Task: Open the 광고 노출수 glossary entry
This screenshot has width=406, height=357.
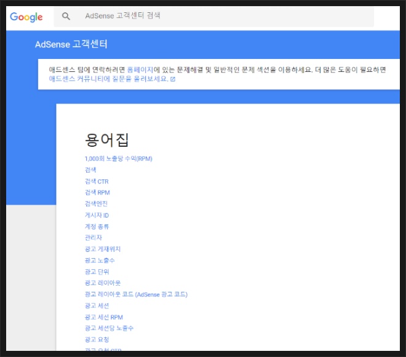Action: point(100,261)
